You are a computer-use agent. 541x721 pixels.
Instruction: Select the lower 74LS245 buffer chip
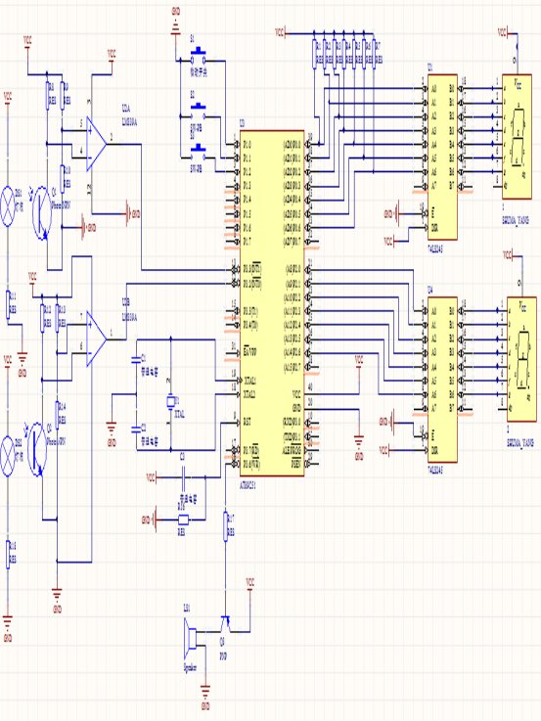click(442, 380)
